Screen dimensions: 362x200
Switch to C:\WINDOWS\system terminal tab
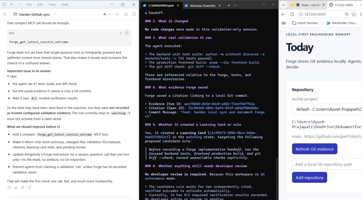click(161, 5)
